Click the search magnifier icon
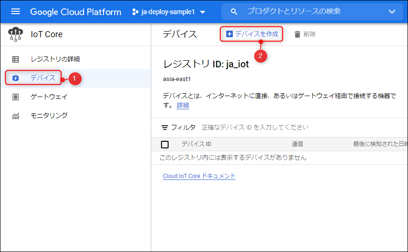 pos(234,12)
